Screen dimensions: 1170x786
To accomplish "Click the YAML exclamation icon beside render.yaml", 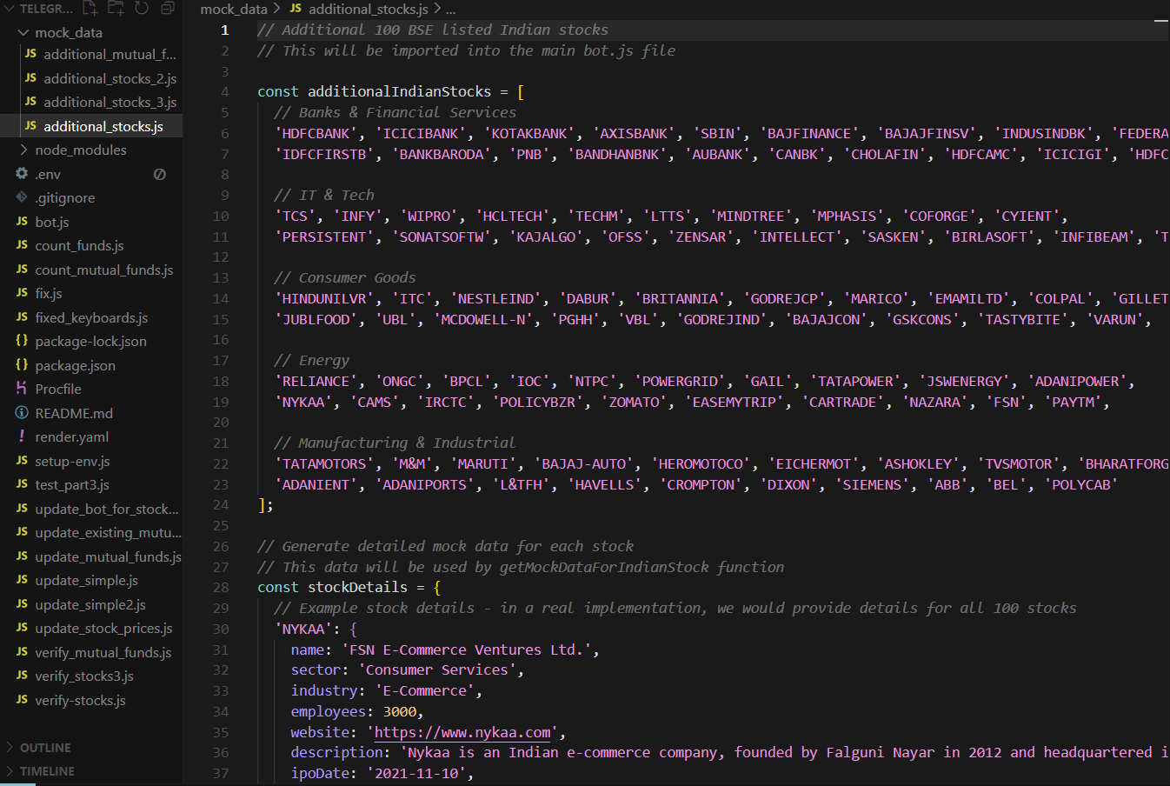I will coord(22,436).
